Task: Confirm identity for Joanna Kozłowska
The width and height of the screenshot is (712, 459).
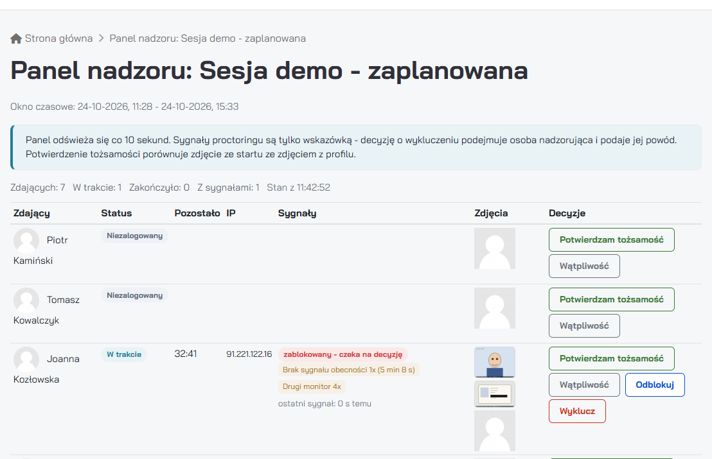Action: [x=611, y=358]
